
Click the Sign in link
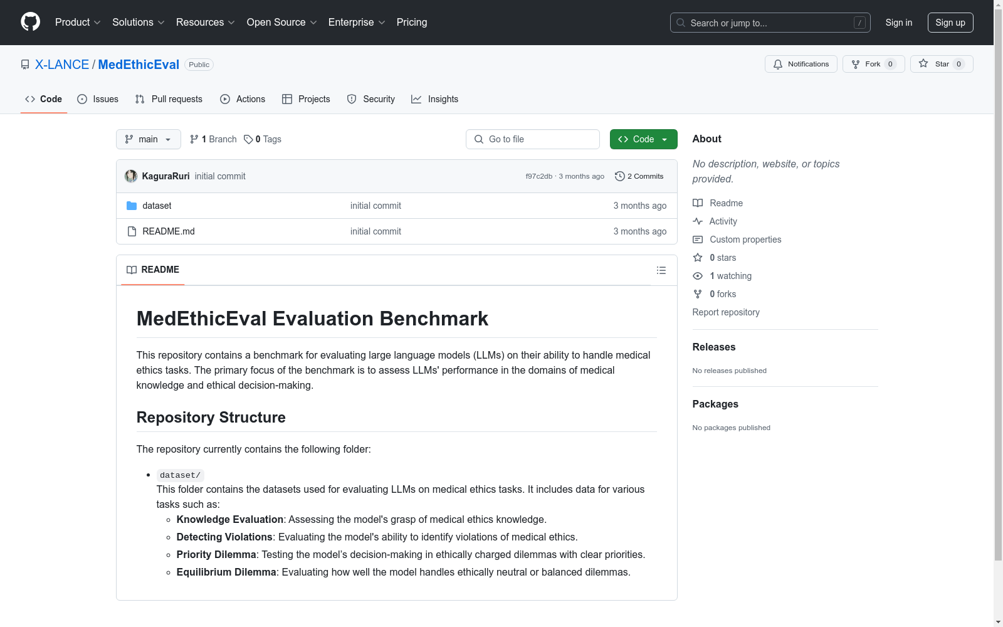[x=898, y=23]
